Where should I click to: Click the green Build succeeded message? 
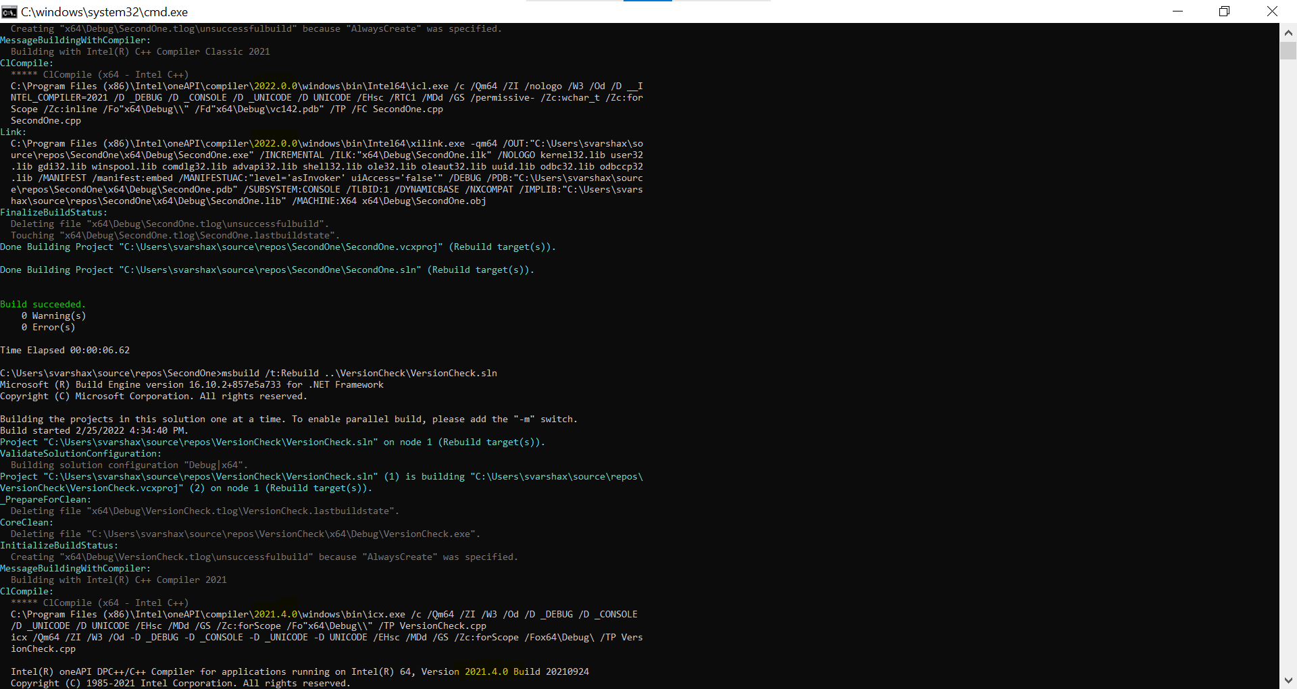[43, 304]
